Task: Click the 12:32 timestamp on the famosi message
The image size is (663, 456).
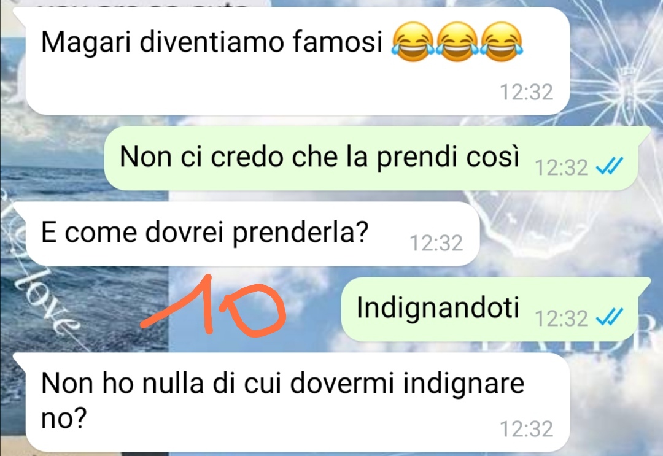Action: tap(527, 92)
